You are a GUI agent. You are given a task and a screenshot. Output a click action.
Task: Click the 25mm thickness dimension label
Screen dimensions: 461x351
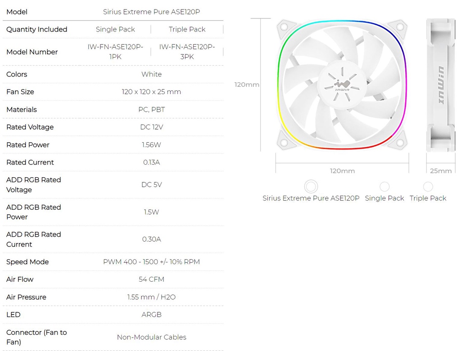[x=440, y=171]
